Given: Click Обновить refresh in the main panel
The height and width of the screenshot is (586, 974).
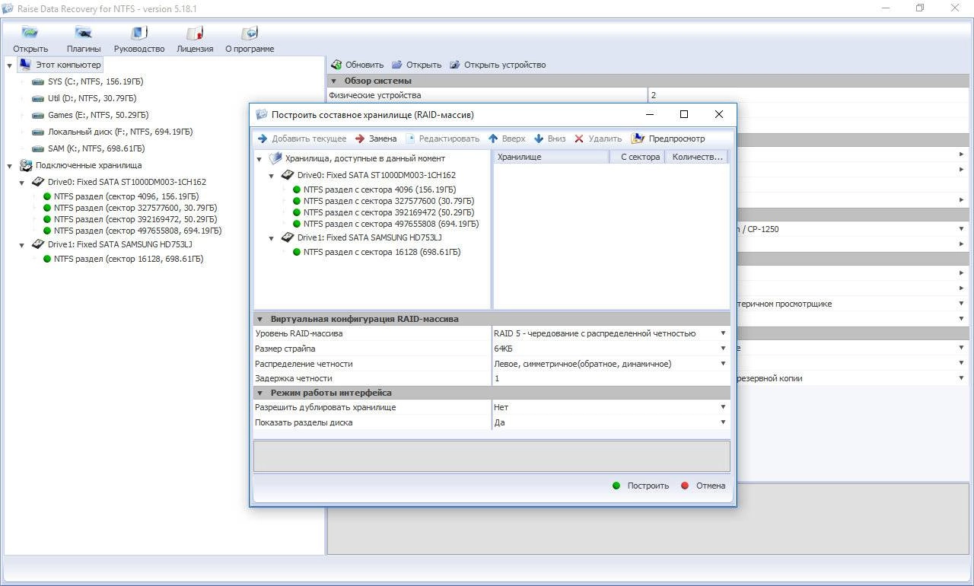Looking at the screenshot, I should click(357, 65).
